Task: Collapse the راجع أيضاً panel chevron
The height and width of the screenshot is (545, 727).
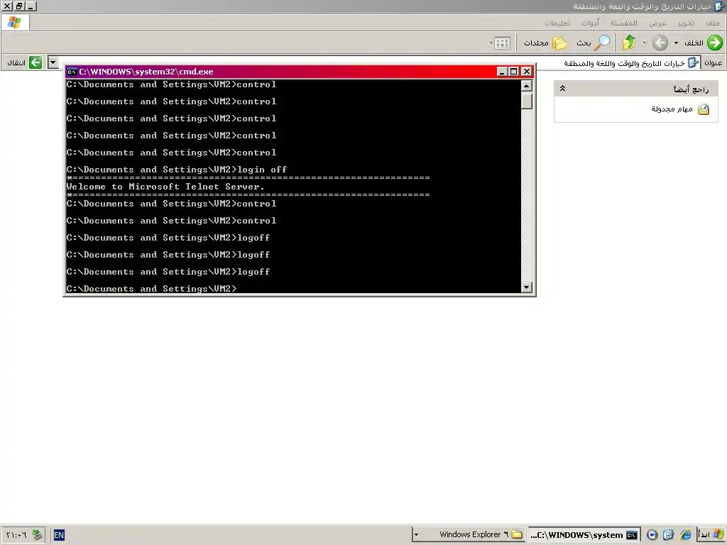Action: point(562,88)
